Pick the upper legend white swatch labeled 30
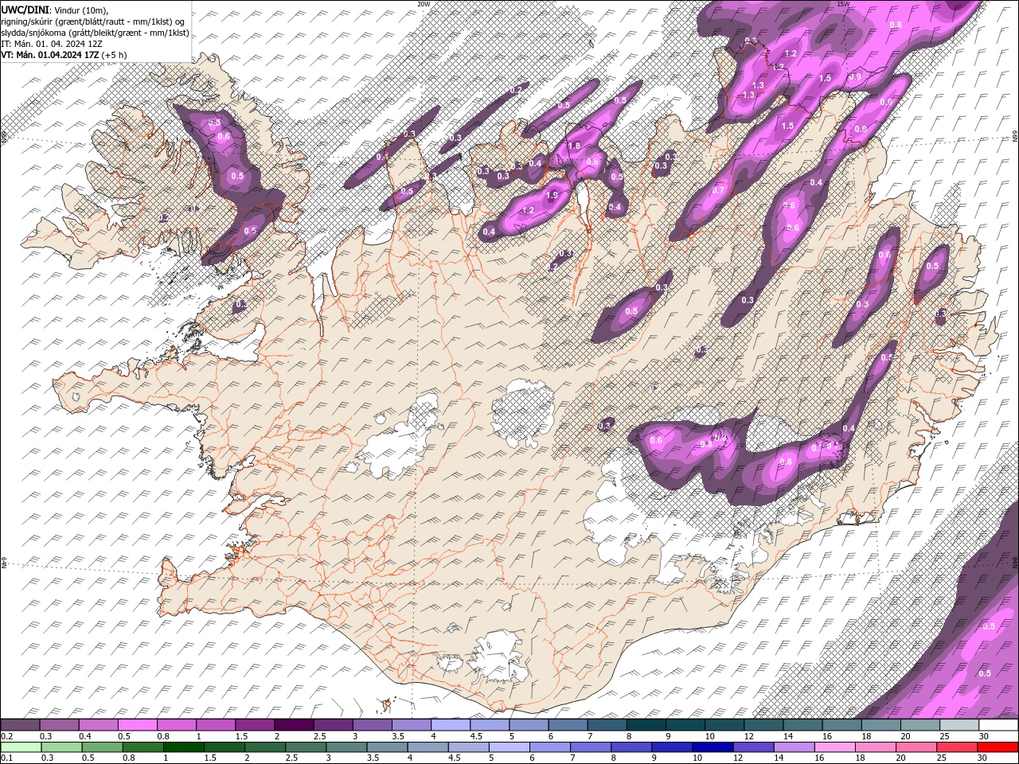Screen dimensions: 1019x764 click(998, 724)
